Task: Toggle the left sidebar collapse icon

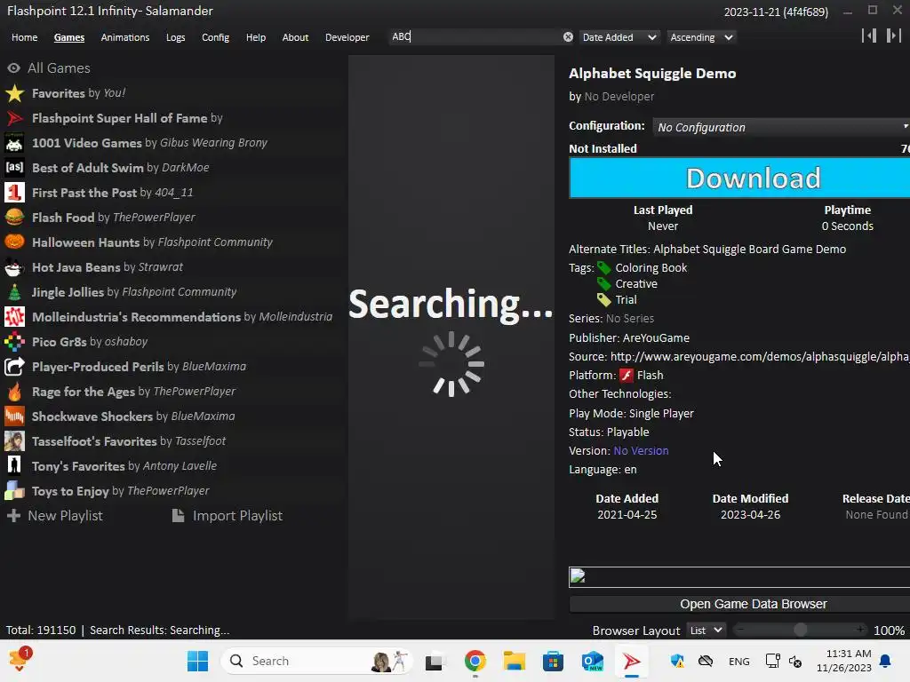Action: [x=869, y=36]
